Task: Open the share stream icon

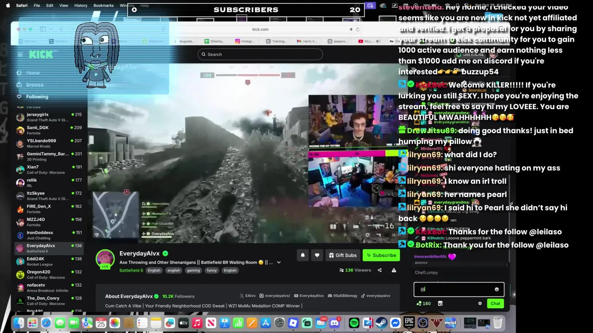Action: point(379,270)
